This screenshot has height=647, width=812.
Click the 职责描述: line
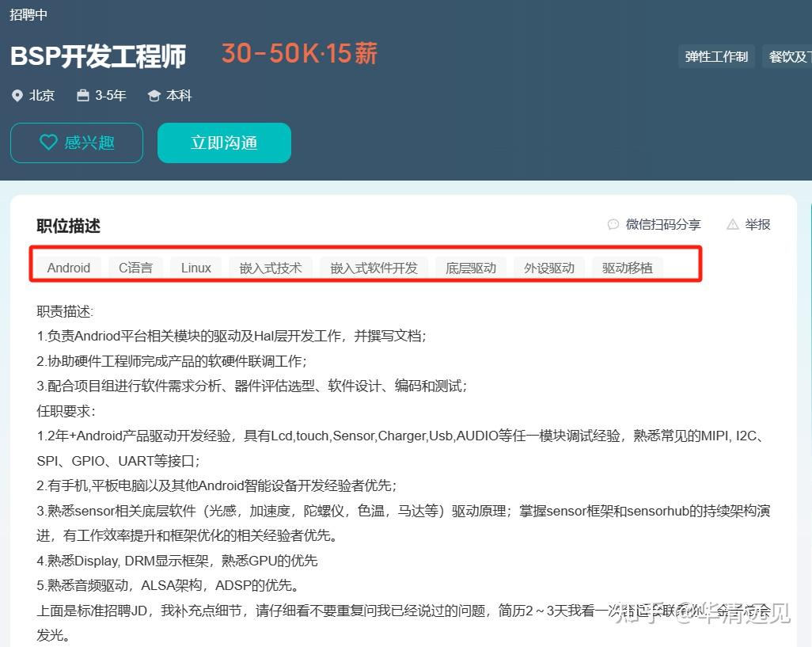coord(65,311)
